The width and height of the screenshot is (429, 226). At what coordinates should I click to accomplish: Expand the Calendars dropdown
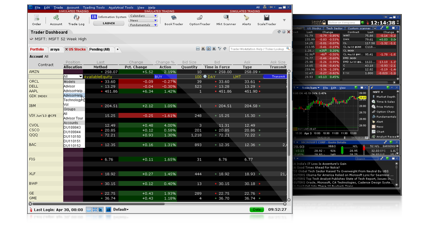(x=143, y=16)
